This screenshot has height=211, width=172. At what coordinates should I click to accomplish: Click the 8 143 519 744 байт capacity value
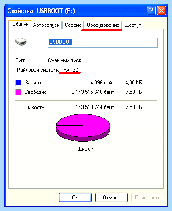click(93, 107)
